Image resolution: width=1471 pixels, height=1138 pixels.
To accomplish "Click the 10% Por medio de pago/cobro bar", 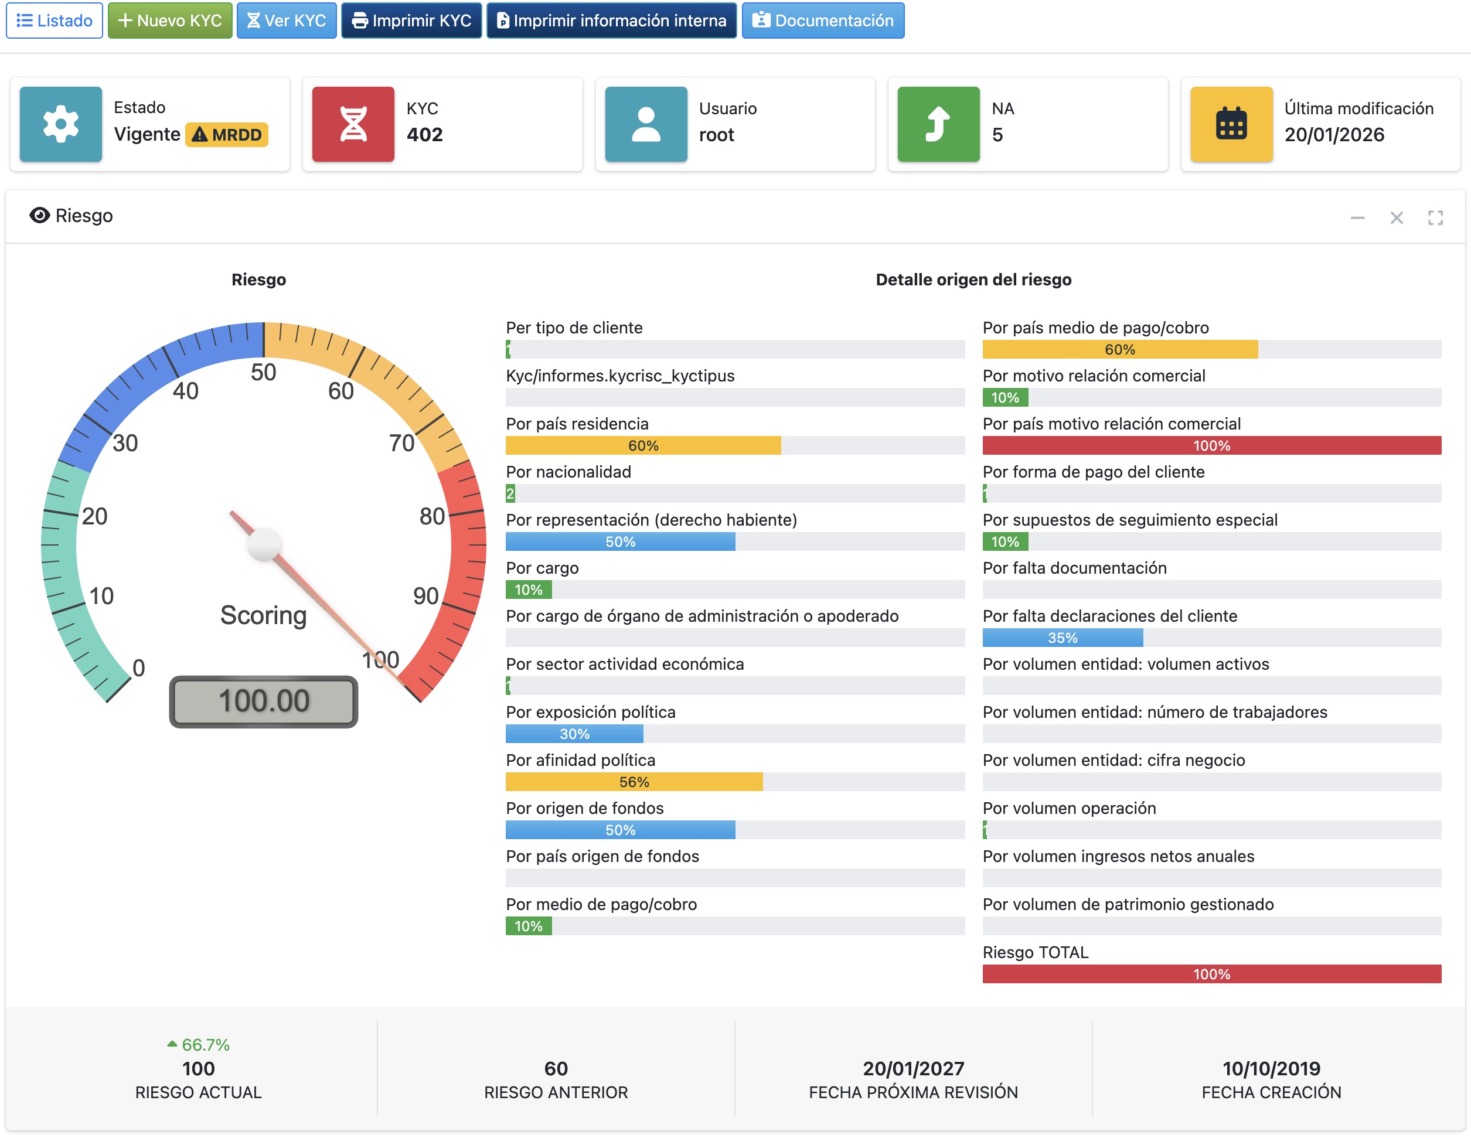I will [x=529, y=926].
